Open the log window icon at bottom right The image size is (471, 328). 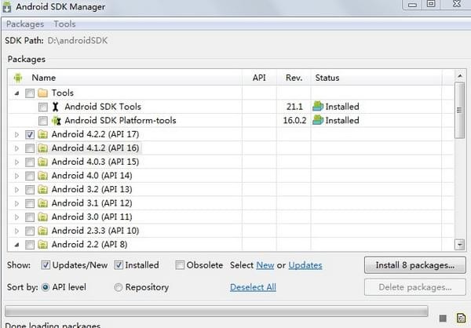(460, 318)
